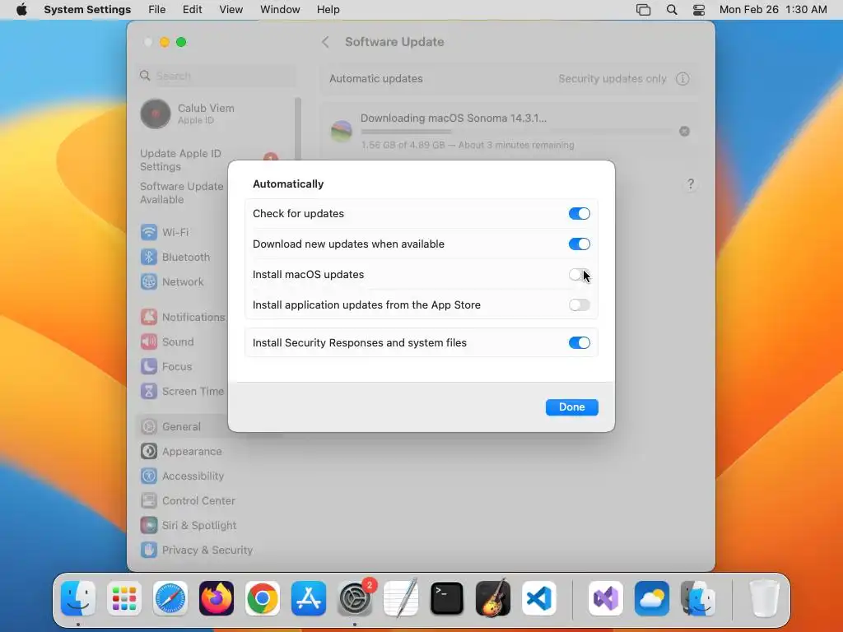This screenshot has height=632, width=843.
Task: Open Visual Studio Code from the Dock
Action: pyautogui.click(x=538, y=598)
